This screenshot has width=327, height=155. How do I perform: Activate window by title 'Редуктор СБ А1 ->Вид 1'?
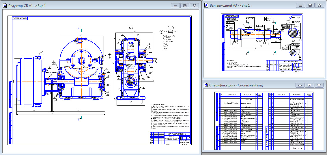coord(27,6)
